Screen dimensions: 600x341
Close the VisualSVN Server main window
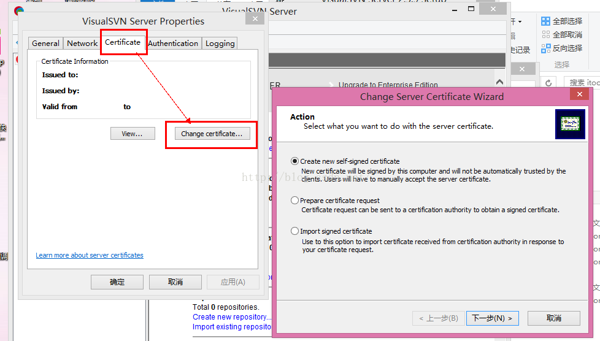493,9
